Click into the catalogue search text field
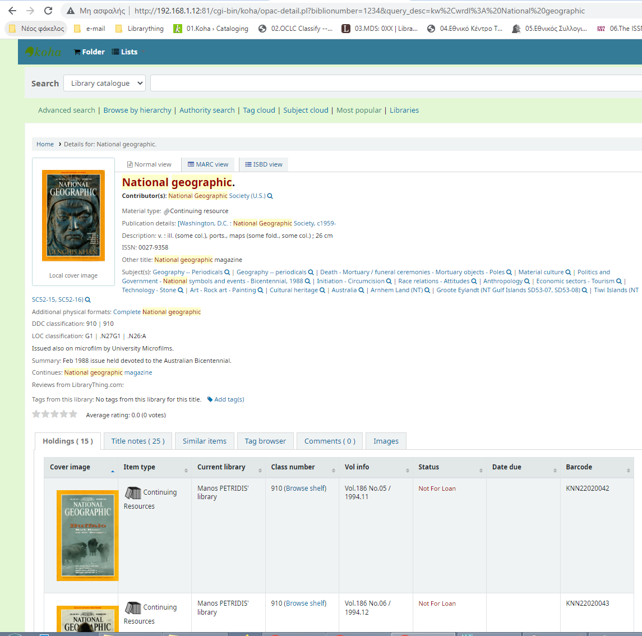Viewport: 642px width, 636px height. pos(392,83)
